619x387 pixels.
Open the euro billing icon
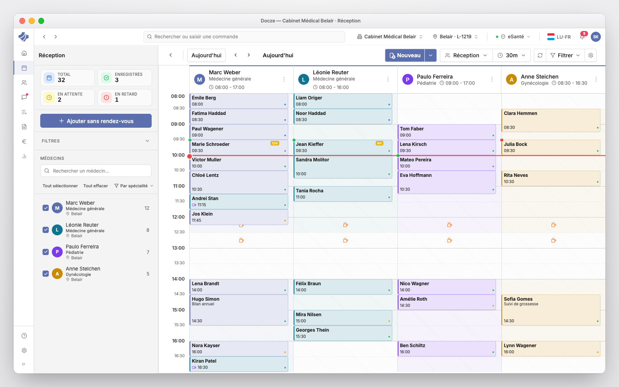pos(24,141)
